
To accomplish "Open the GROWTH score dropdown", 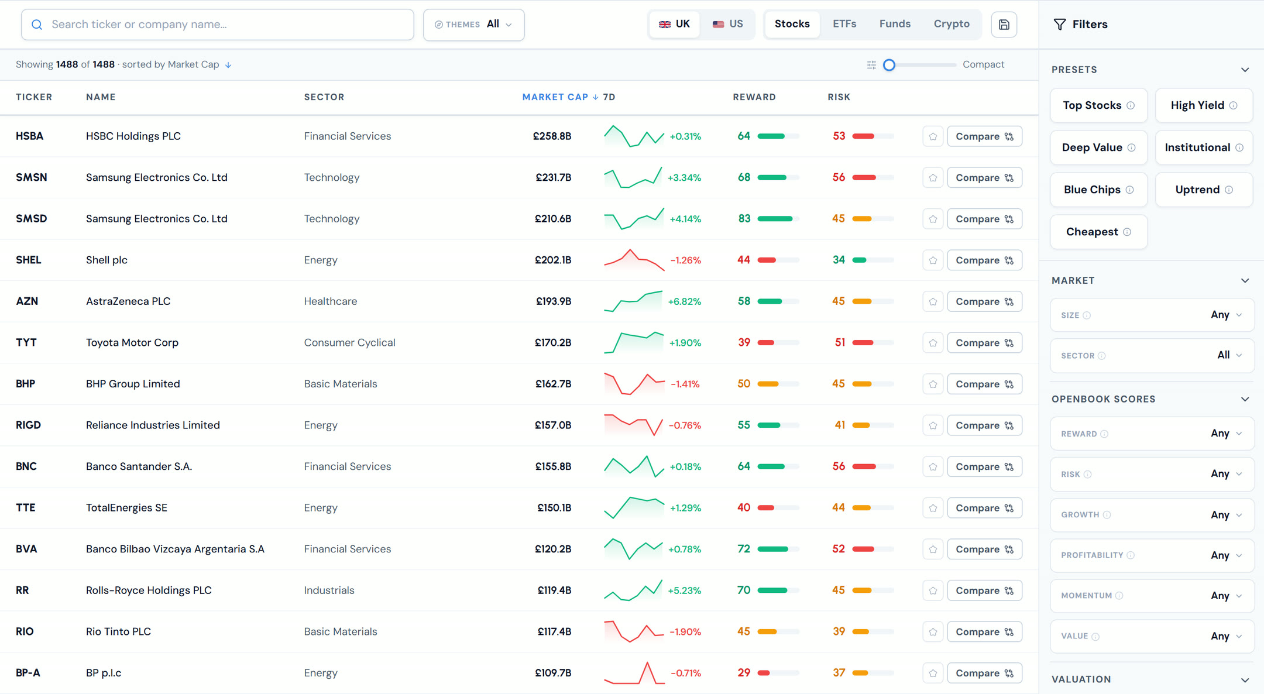I will pos(1152,515).
